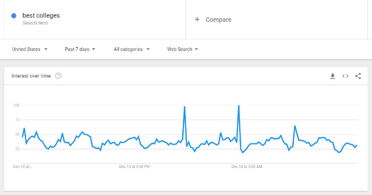Screen dimensions: 372x195
Task: Expand the United States region dropdown
Action: 30,49
